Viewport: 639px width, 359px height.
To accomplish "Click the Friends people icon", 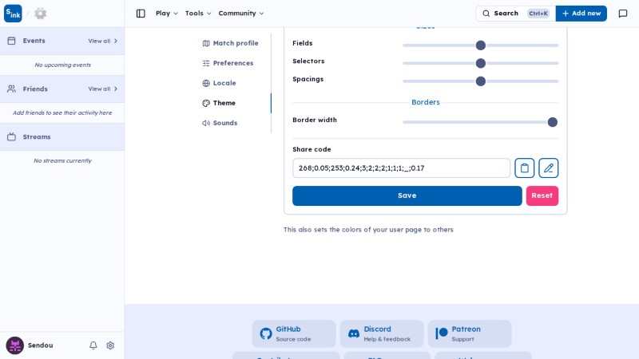I will coord(11,89).
